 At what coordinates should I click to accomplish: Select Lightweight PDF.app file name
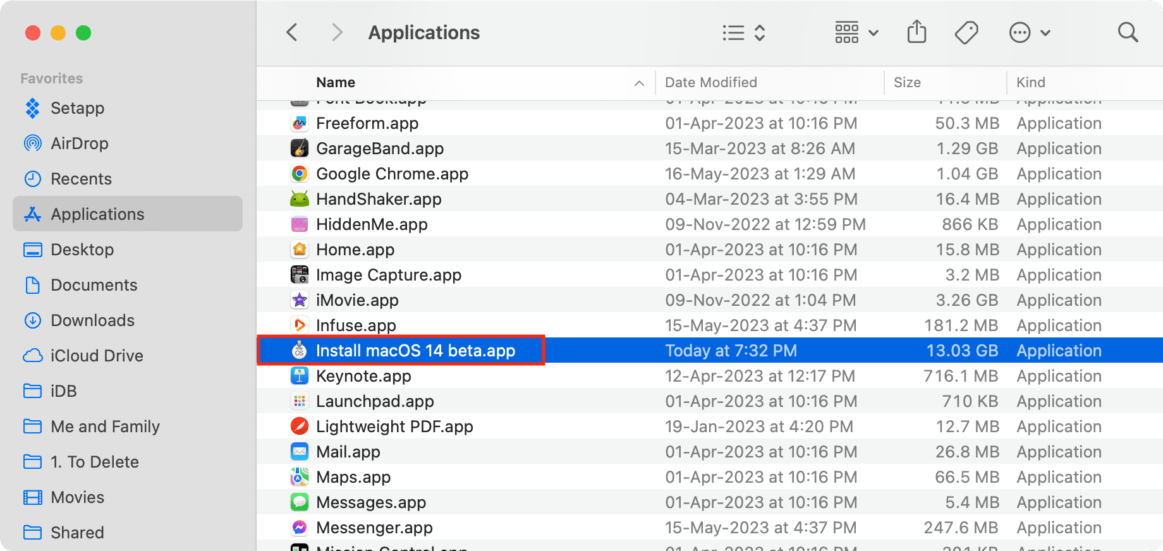[394, 427]
